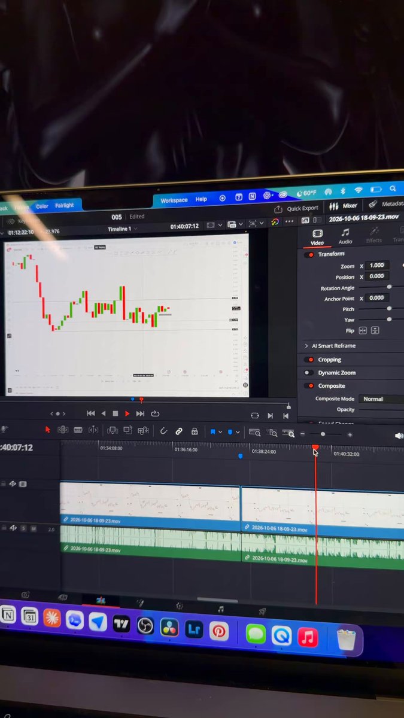Open the Metadata panel
The height and width of the screenshot is (718, 404).
(386, 205)
